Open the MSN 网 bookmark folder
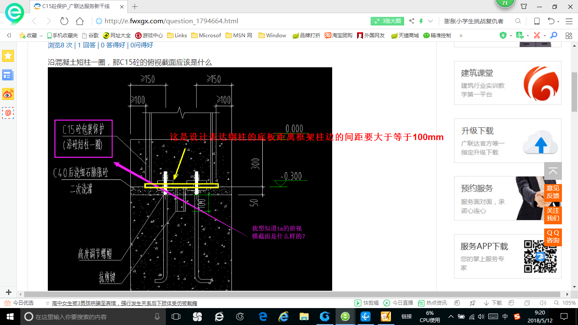Image resolution: width=578 pixels, height=325 pixels. coord(239,36)
